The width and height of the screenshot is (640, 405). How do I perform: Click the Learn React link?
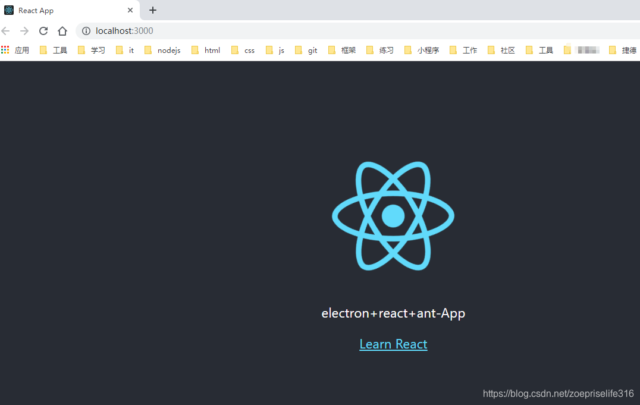tap(394, 344)
